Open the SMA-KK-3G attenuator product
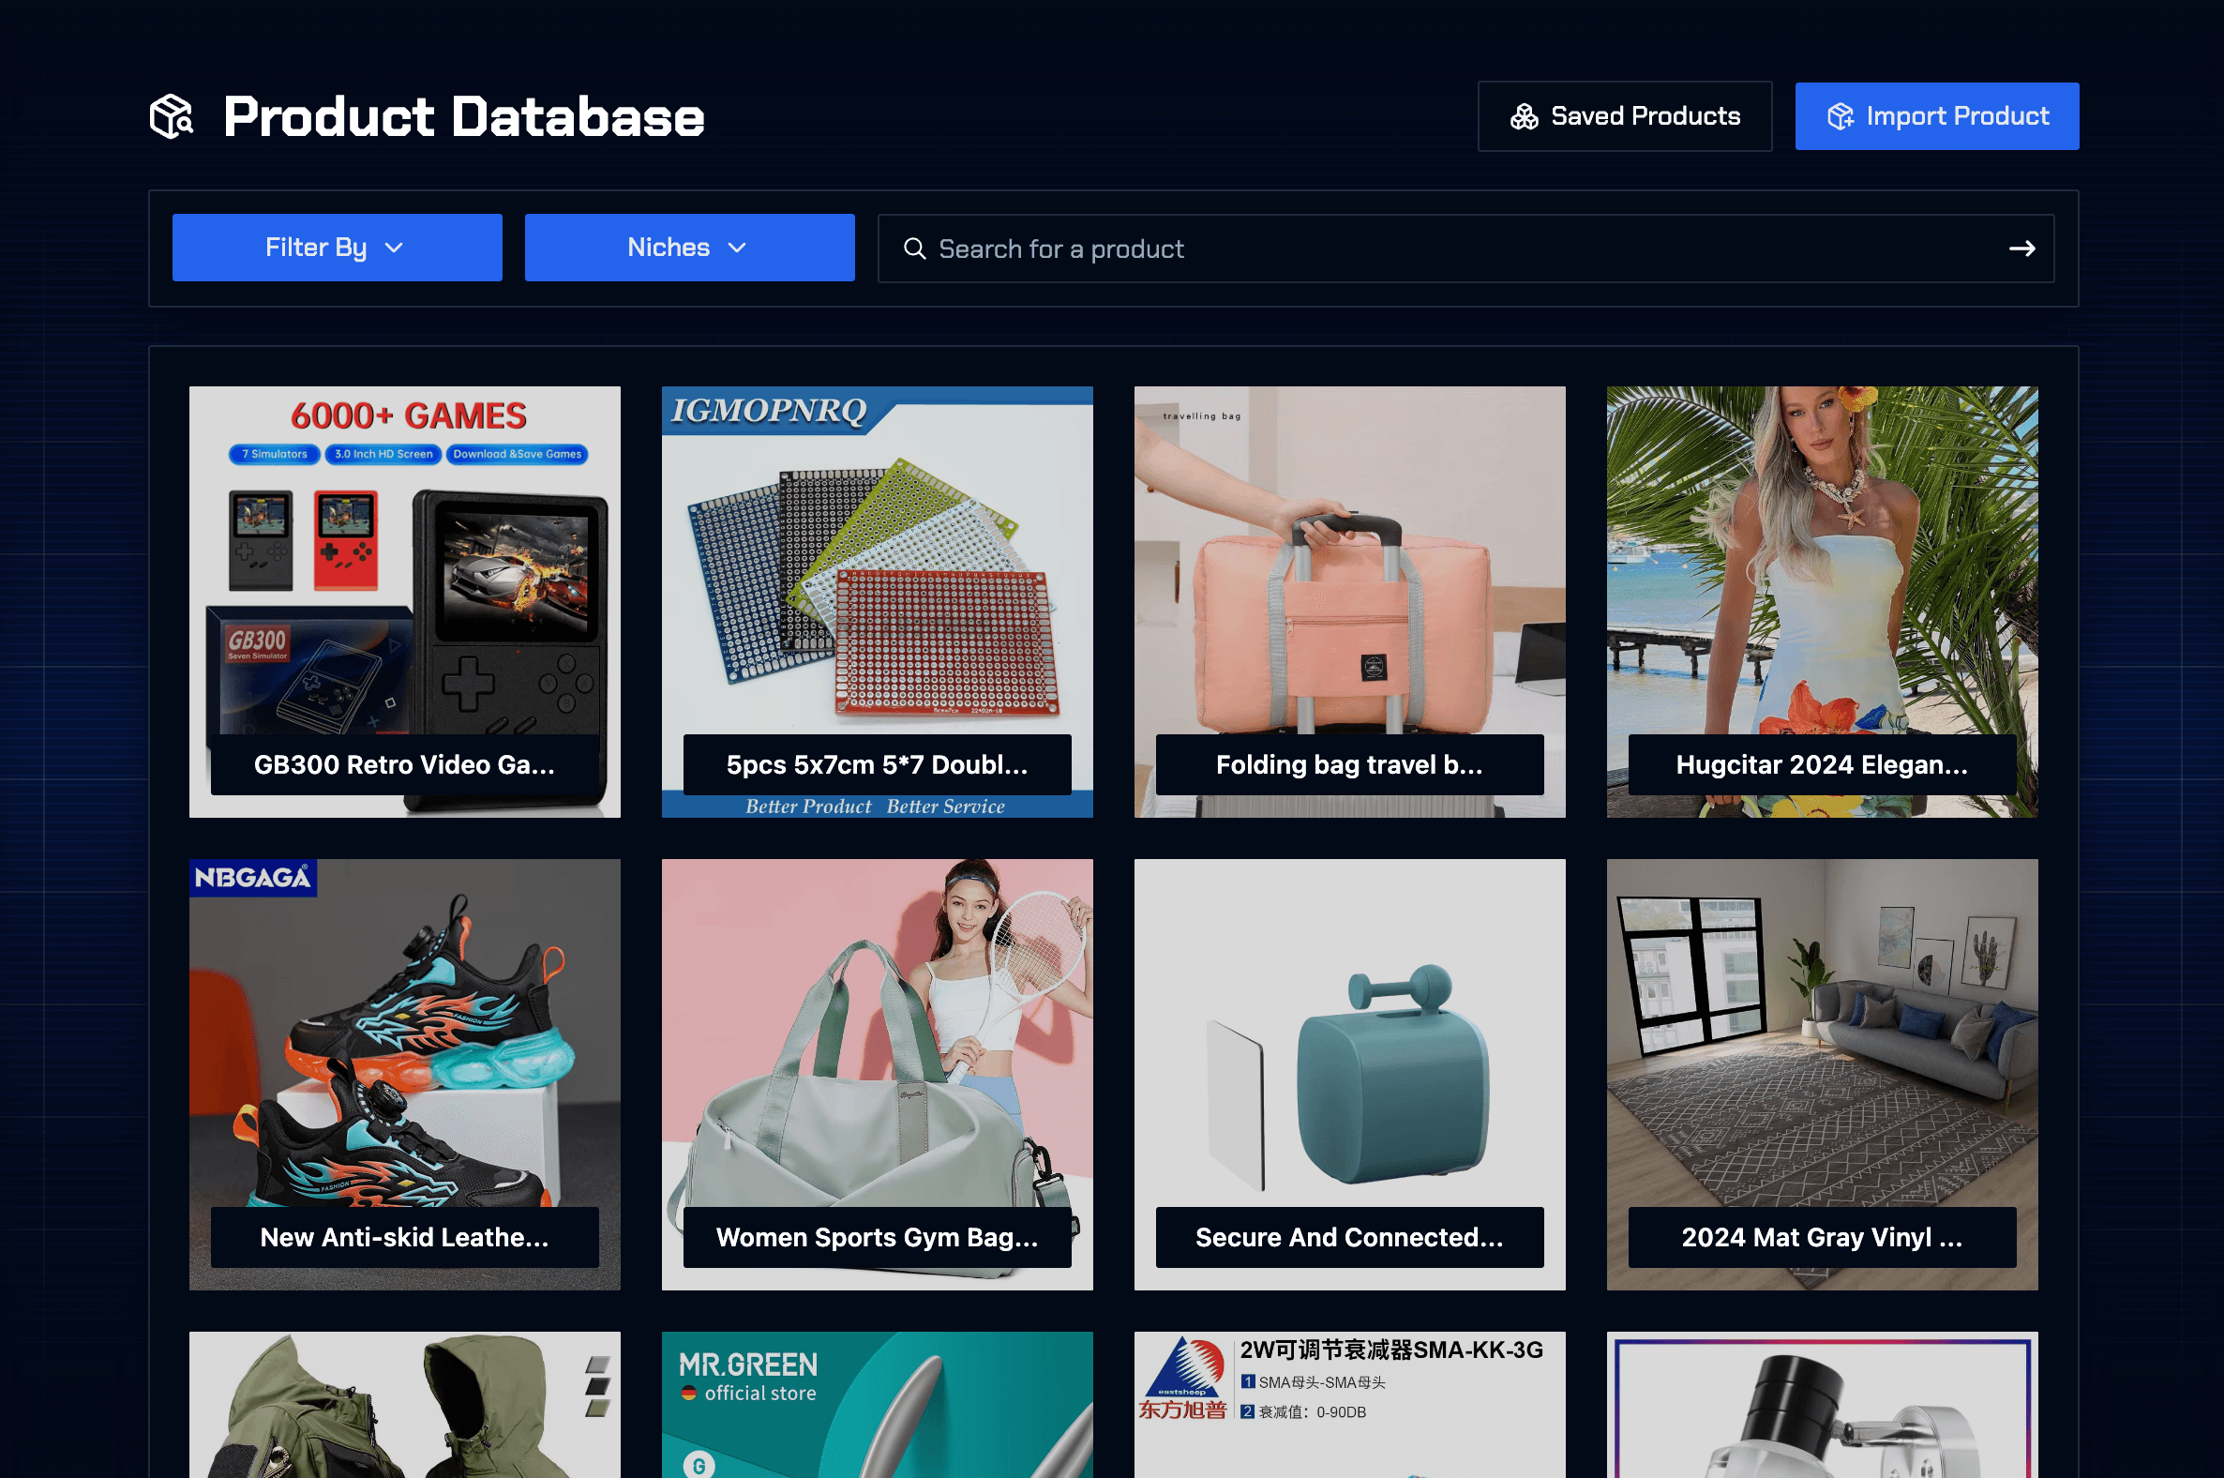 point(1349,1405)
